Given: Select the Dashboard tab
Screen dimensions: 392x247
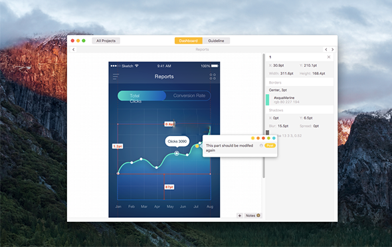Looking at the screenshot, I should tap(189, 41).
